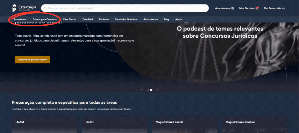The height and width of the screenshot is (133, 299).
Task: Open the Simulados Gratuitos link
Action: tap(126, 19)
